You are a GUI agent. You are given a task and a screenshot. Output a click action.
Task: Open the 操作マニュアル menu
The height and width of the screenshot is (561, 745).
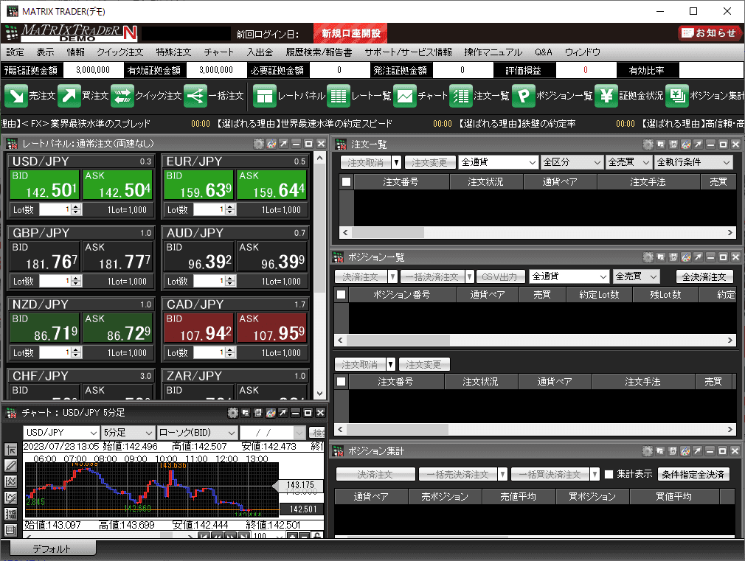493,52
